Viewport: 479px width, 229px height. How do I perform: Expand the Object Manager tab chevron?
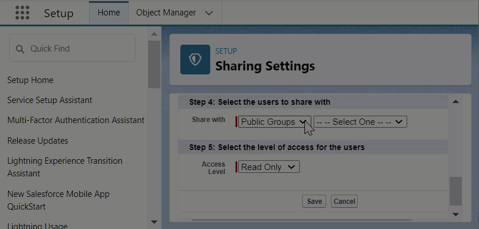209,13
